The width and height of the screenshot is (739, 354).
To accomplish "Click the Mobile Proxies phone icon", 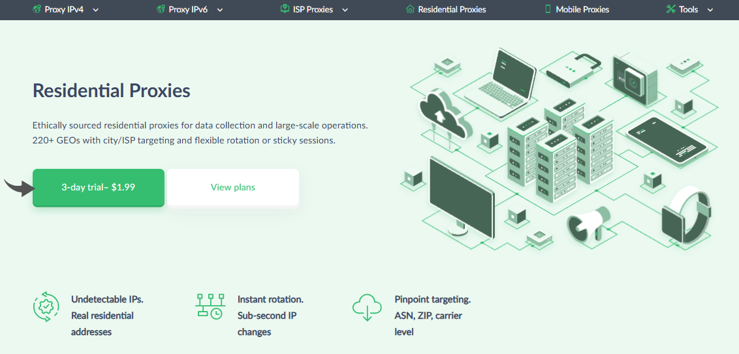I will tap(548, 9).
